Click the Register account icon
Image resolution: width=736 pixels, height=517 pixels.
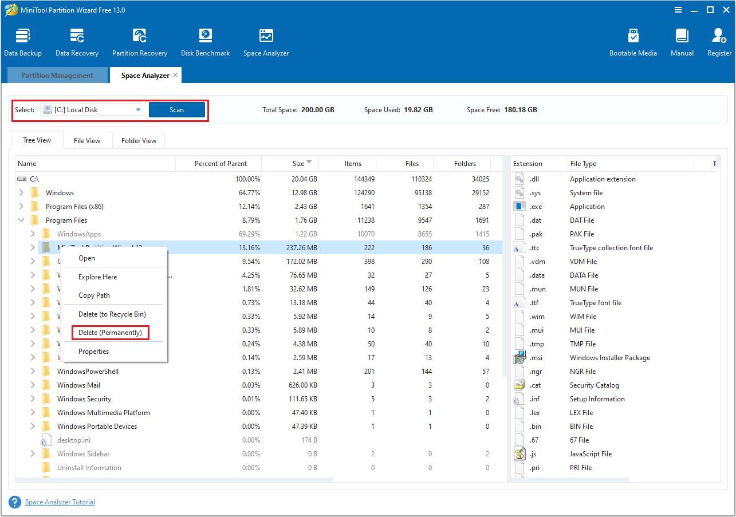click(719, 42)
